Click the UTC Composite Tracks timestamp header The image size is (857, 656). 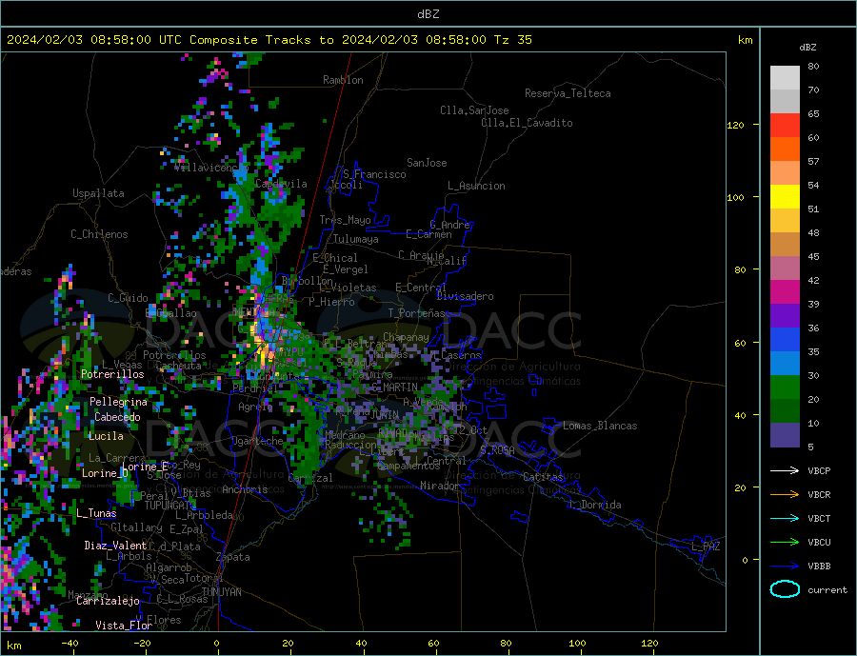(269, 40)
